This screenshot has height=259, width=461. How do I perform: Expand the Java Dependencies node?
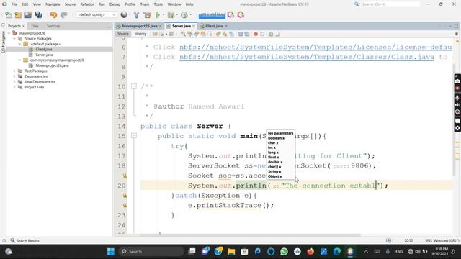14,82
